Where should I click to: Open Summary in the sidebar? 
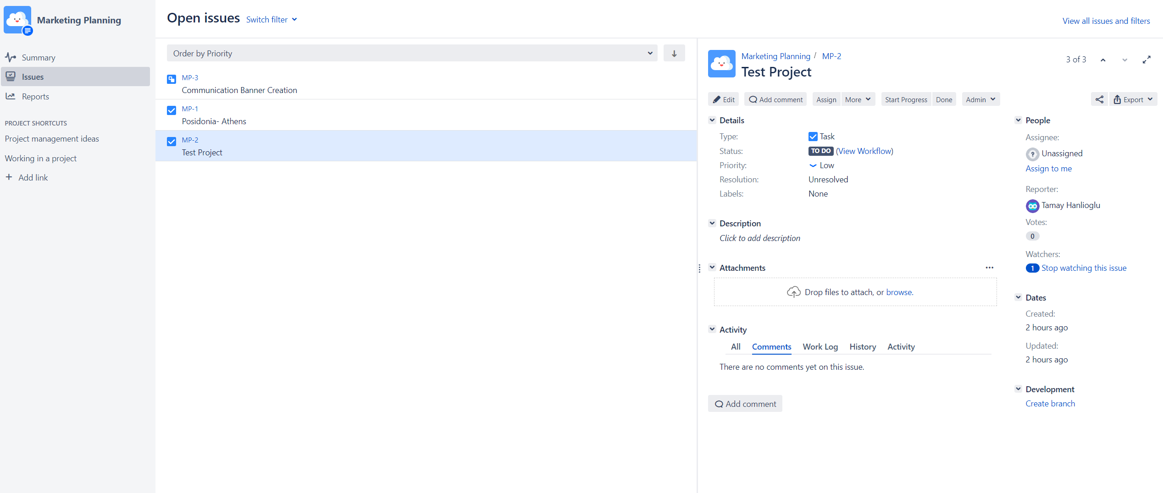click(x=76, y=57)
